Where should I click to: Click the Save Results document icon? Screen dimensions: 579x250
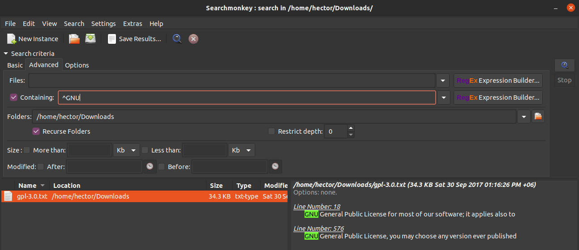tap(112, 39)
